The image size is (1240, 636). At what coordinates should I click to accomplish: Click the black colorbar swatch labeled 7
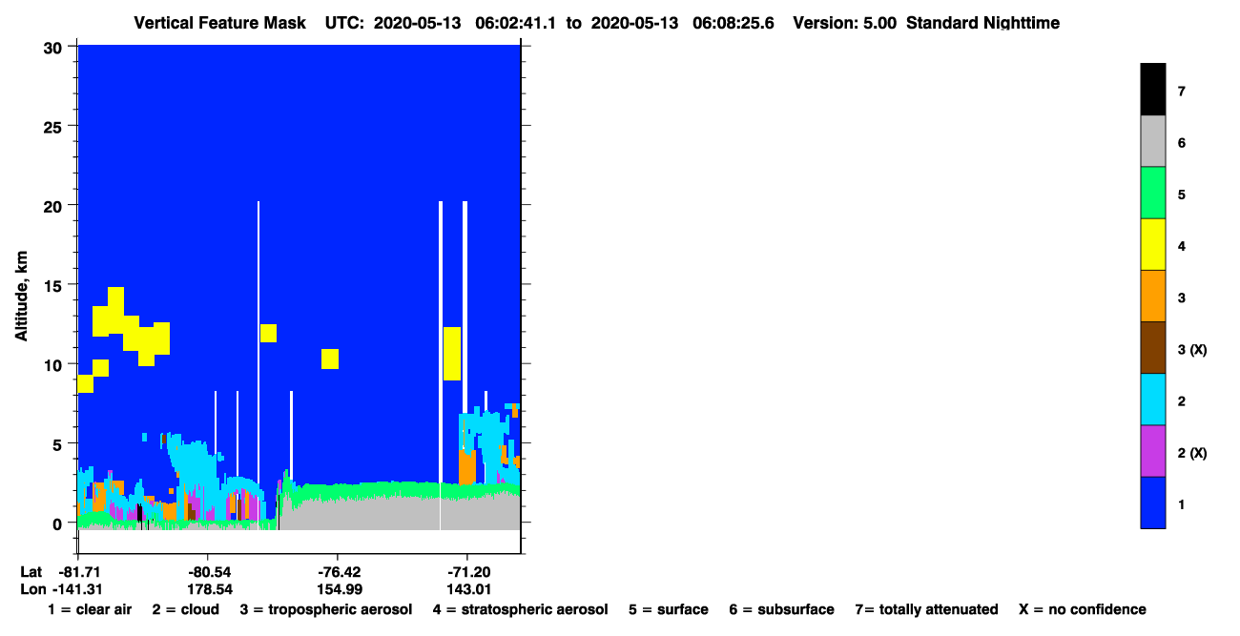pyautogui.click(x=1152, y=90)
